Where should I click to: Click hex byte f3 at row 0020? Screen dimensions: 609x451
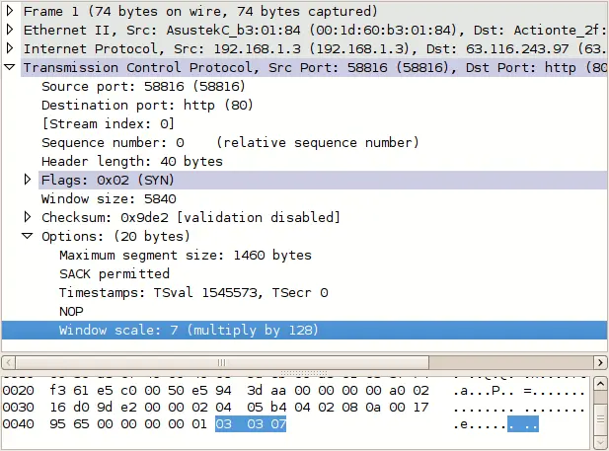57,390
